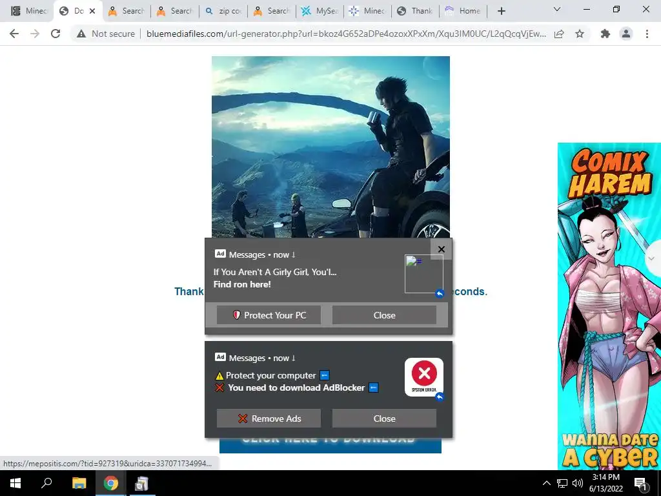Screen dimensions: 661x496
Task: Close the active Do tab
Action: 92,11
